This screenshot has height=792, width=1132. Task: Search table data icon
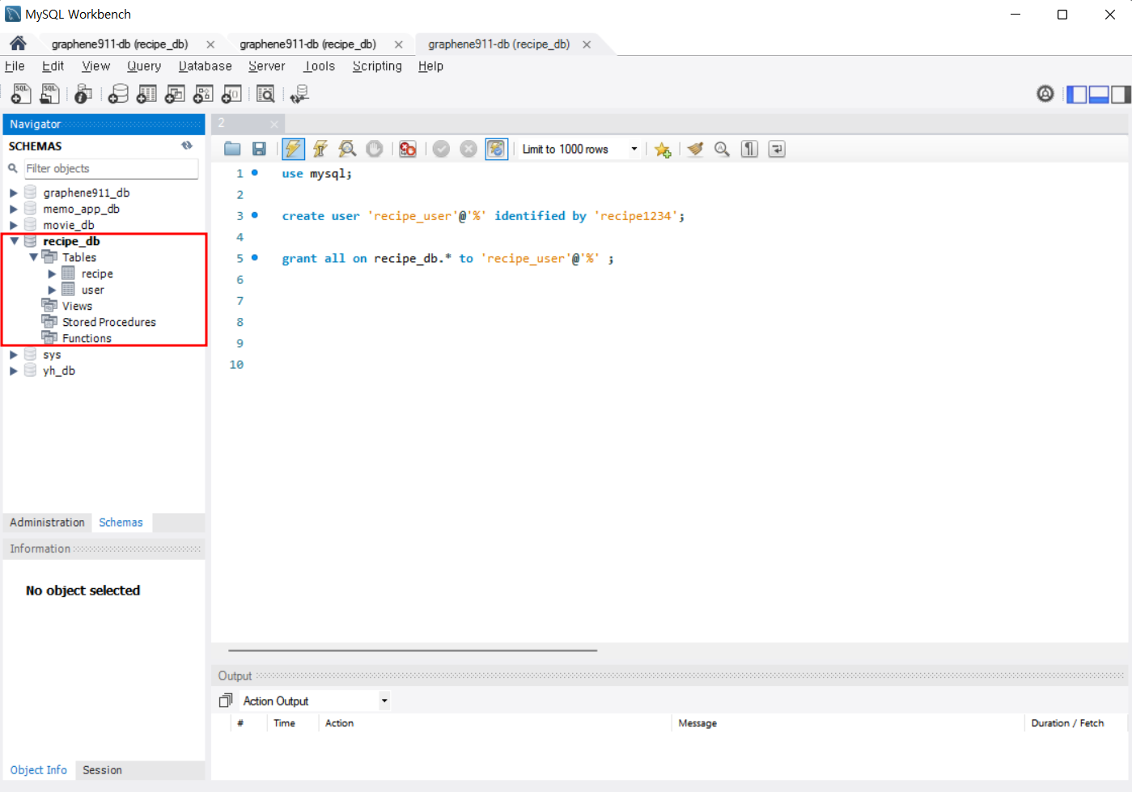point(265,94)
